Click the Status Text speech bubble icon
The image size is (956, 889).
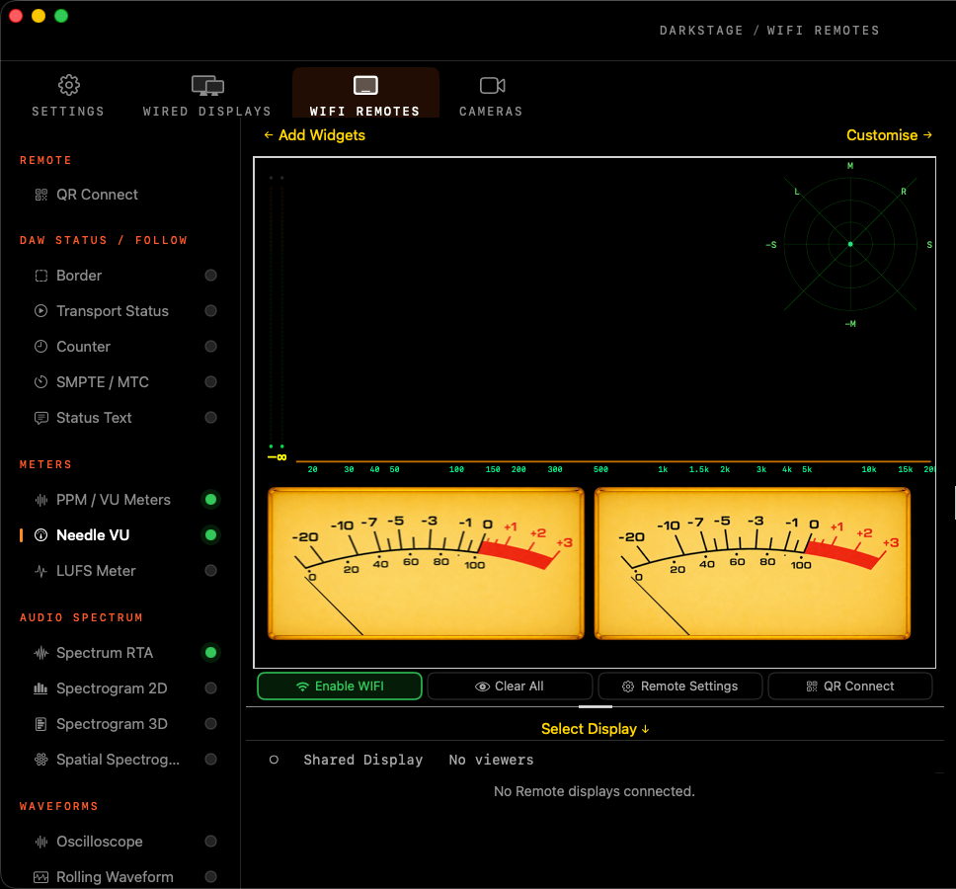tap(40, 418)
